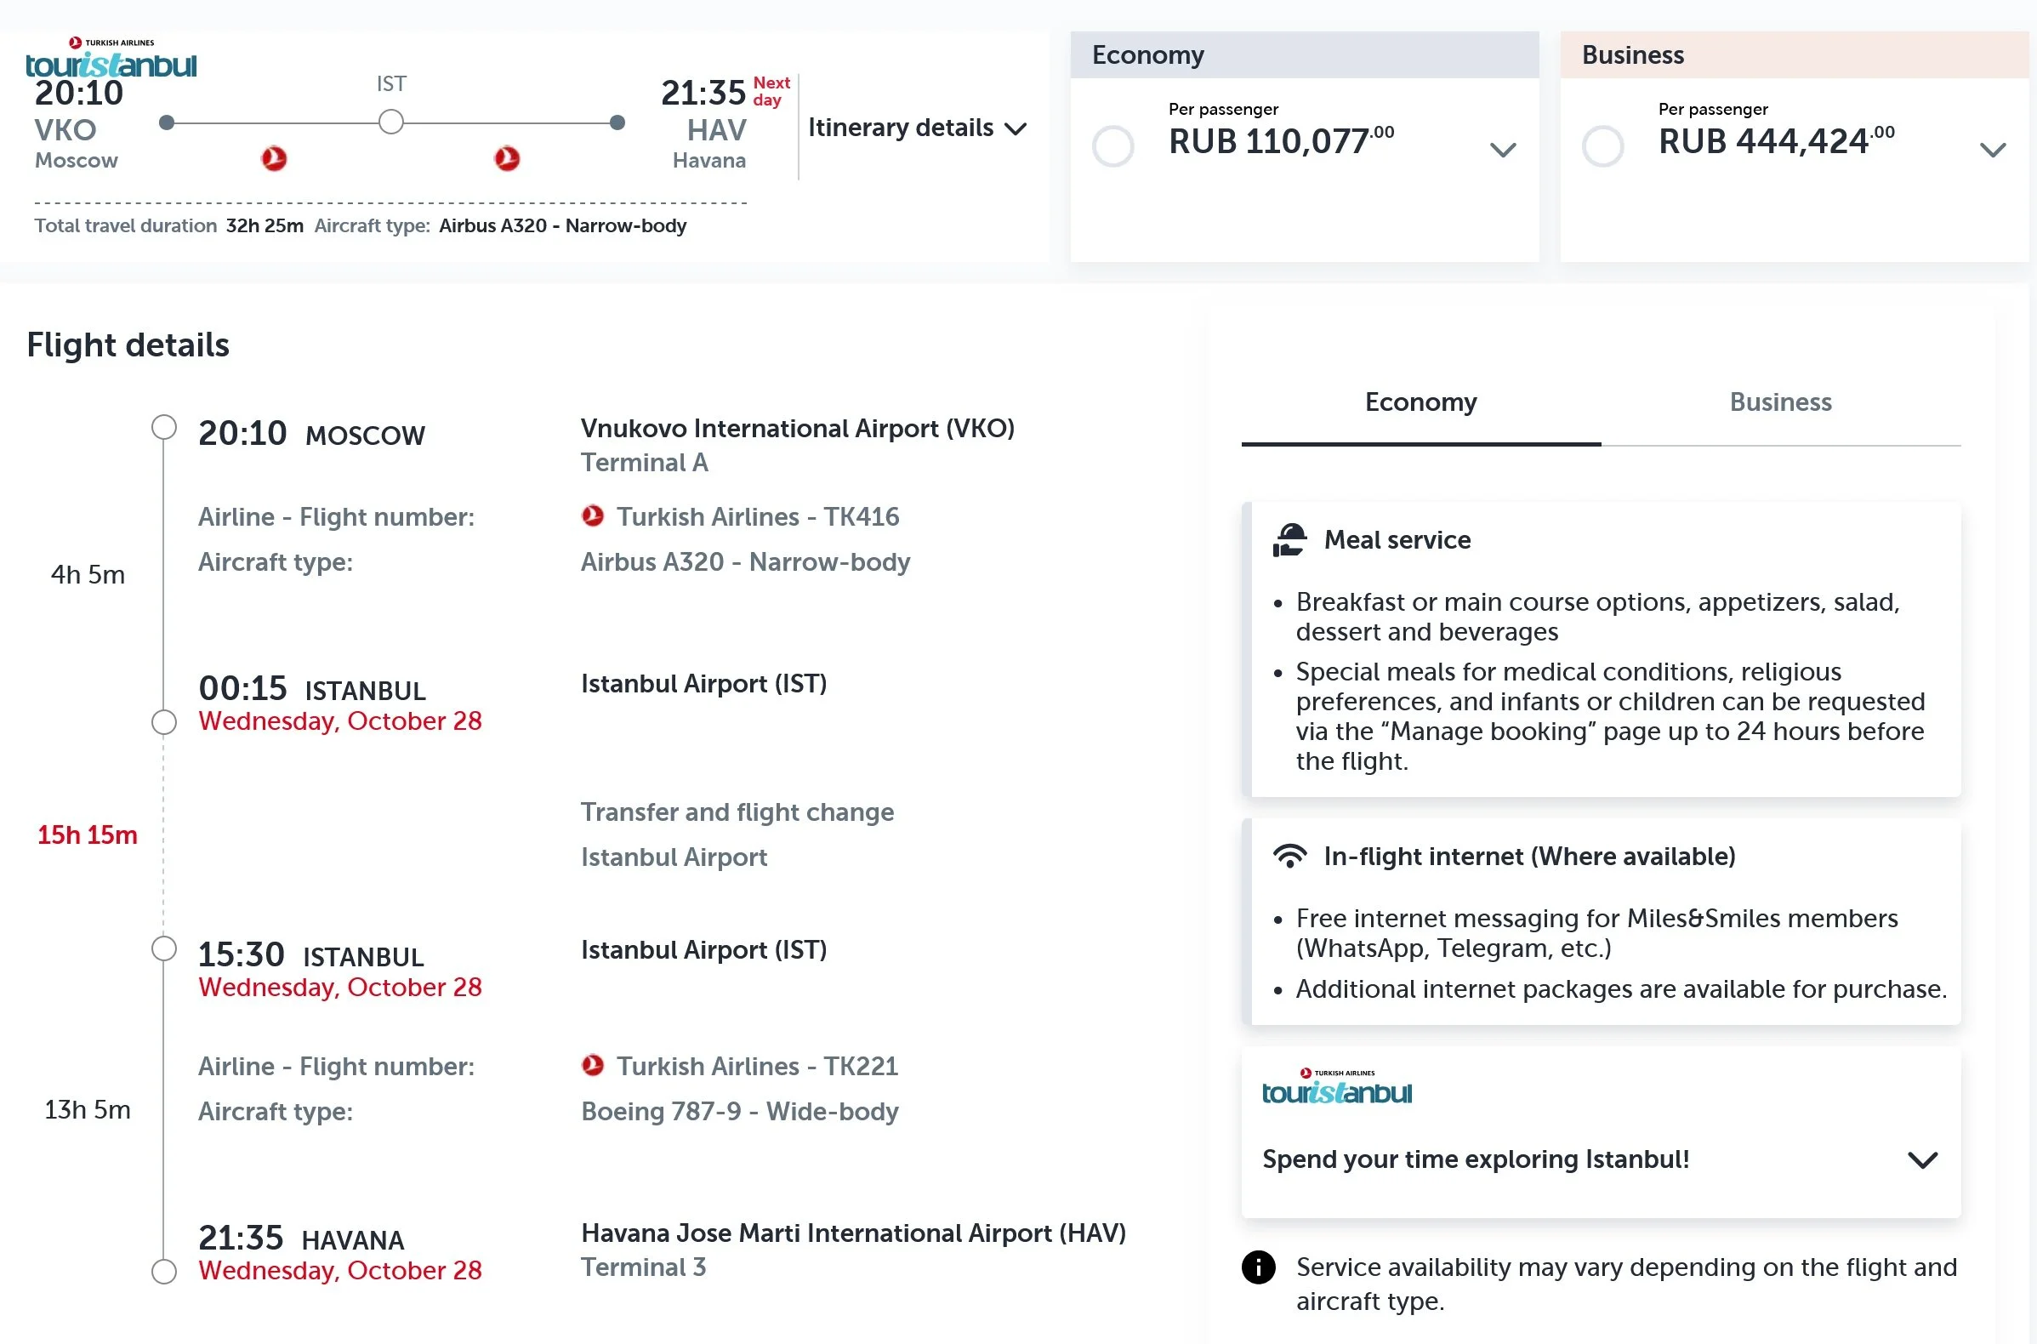Screen dimensions: 2037x1344
Task: Click the 20:10 Moscow departure timeline node
Action: [x=163, y=427]
